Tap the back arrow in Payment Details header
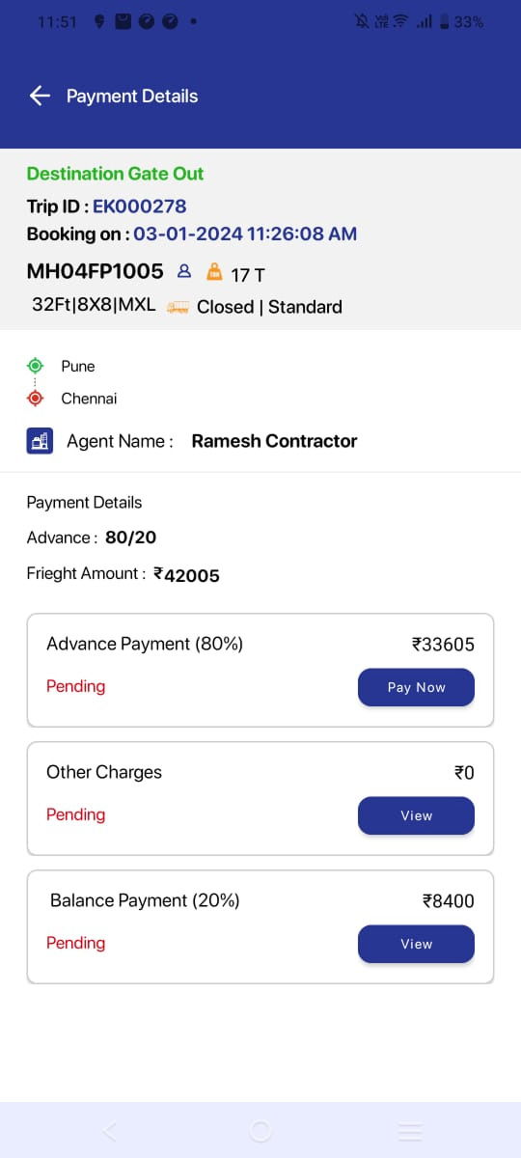The image size is (521, 1158). [x=40, y=96]
